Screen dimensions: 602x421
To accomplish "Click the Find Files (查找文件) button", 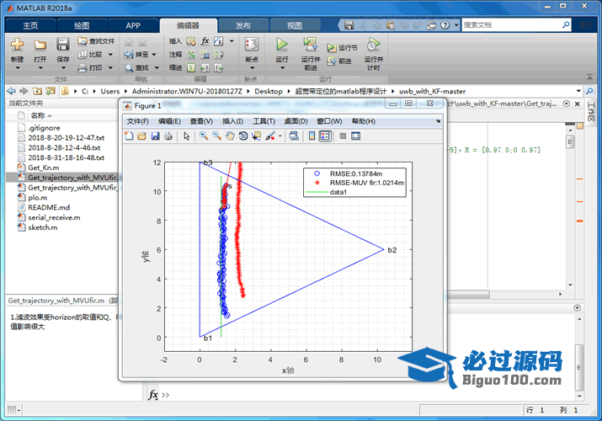I will pyautogui.click(x=96, y=41).
